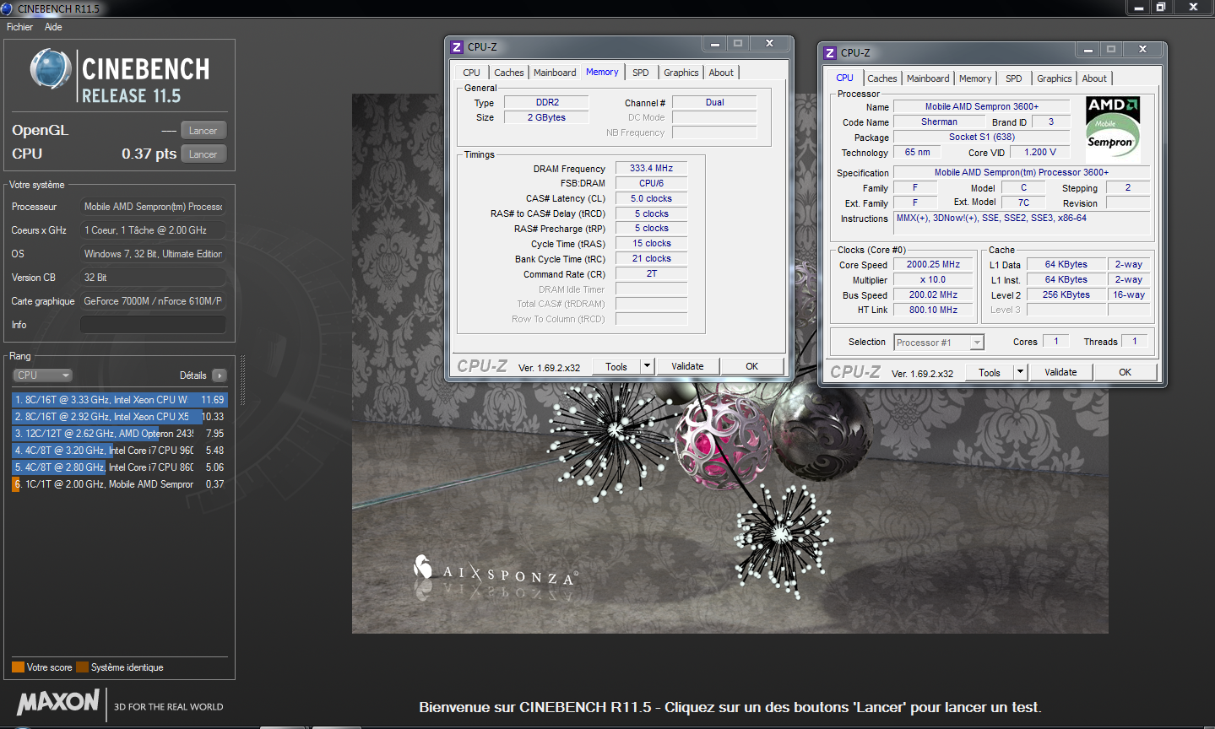The width and height of the screenshot is (1215, 729).
Task: Click Tools button in right CPU-Z window
Action: point(990,372)
